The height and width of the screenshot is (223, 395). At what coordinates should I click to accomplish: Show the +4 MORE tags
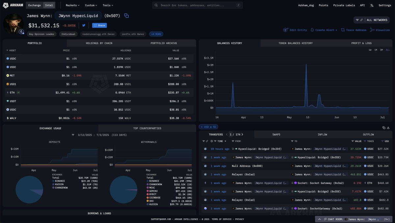(156, 34)
